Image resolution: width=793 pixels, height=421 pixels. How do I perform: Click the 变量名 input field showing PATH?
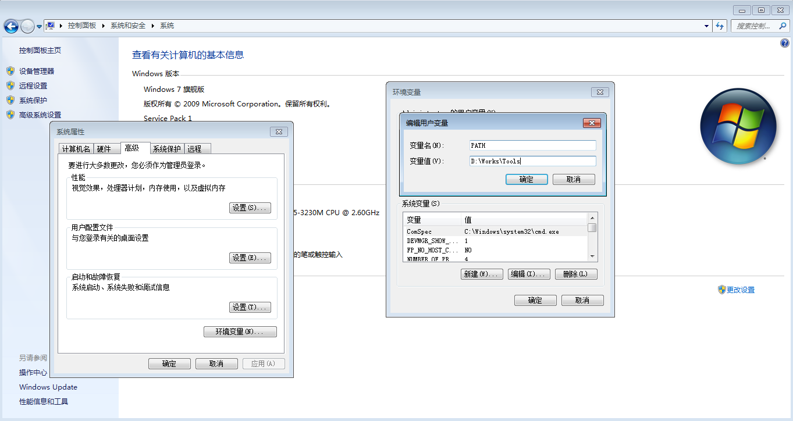[533, 145]
